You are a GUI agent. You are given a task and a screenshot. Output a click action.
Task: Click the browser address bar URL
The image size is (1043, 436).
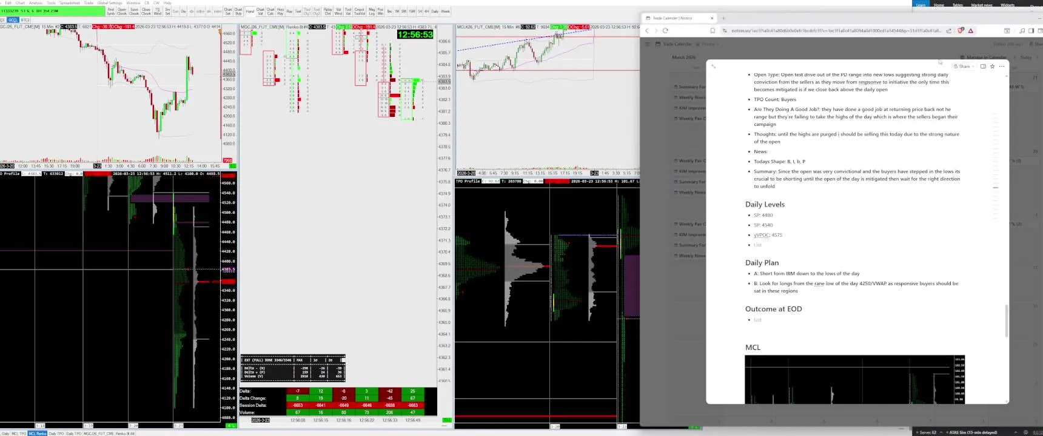[x=836, y=30]
